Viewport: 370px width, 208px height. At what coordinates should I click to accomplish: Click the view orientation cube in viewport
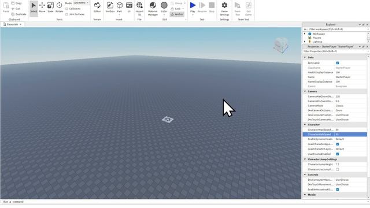[x=281, y=45]
